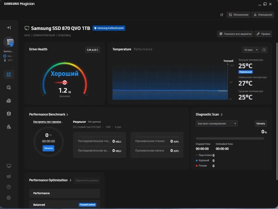The width and height of the screenshot is (278, 209).
Task: Click the diagnostic scan progress bar
Action: coord(230,138)
